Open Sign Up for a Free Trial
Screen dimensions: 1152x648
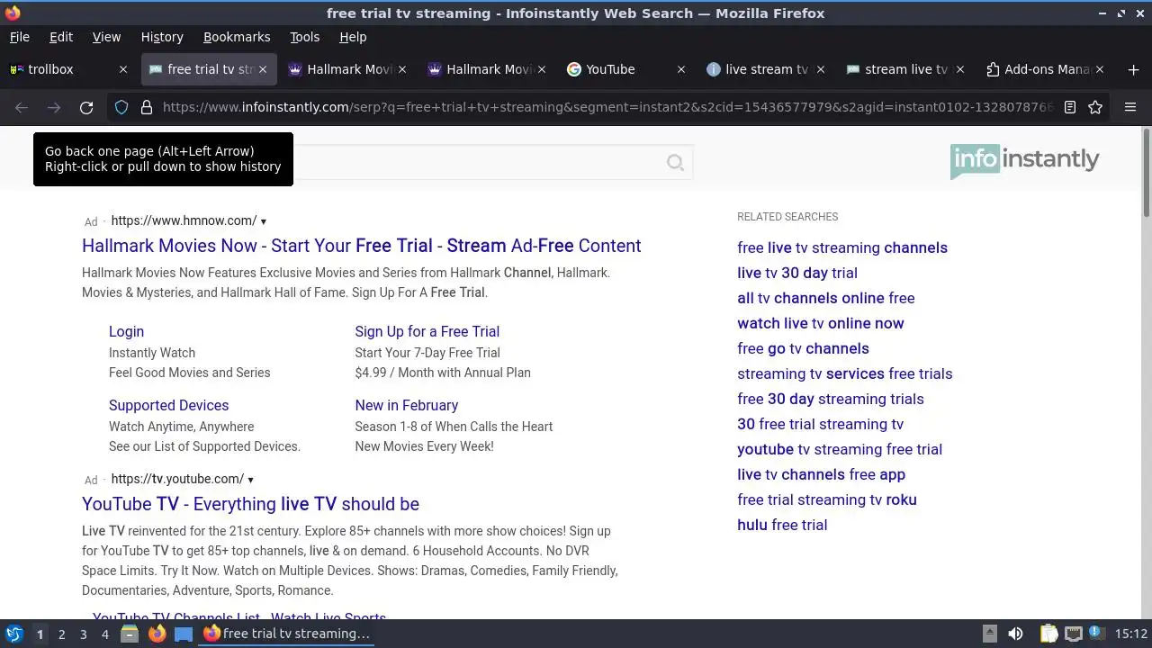tap(427, 331)
